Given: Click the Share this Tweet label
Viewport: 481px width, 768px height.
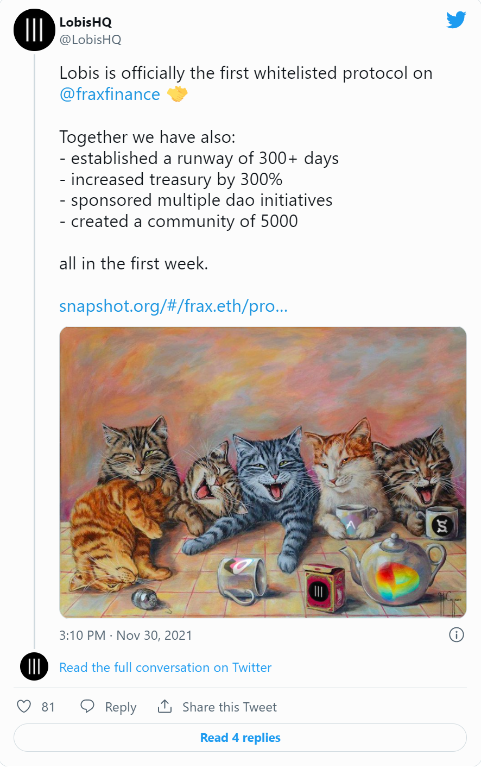Looking at the screenshot, I should point(230,707).
